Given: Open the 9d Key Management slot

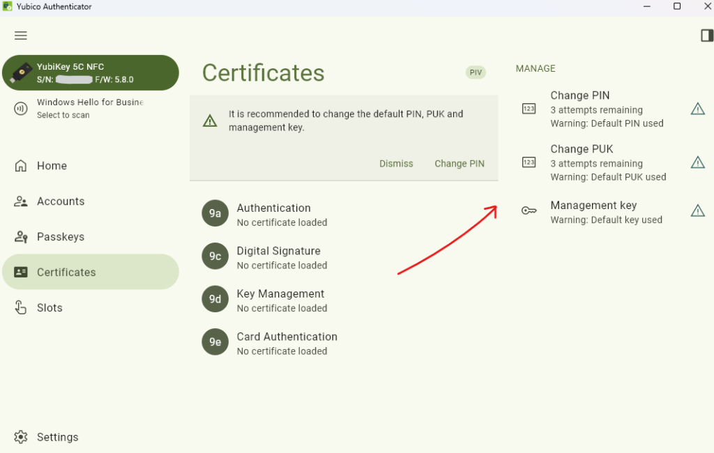Looking at the screenshot, I should 344,300.
